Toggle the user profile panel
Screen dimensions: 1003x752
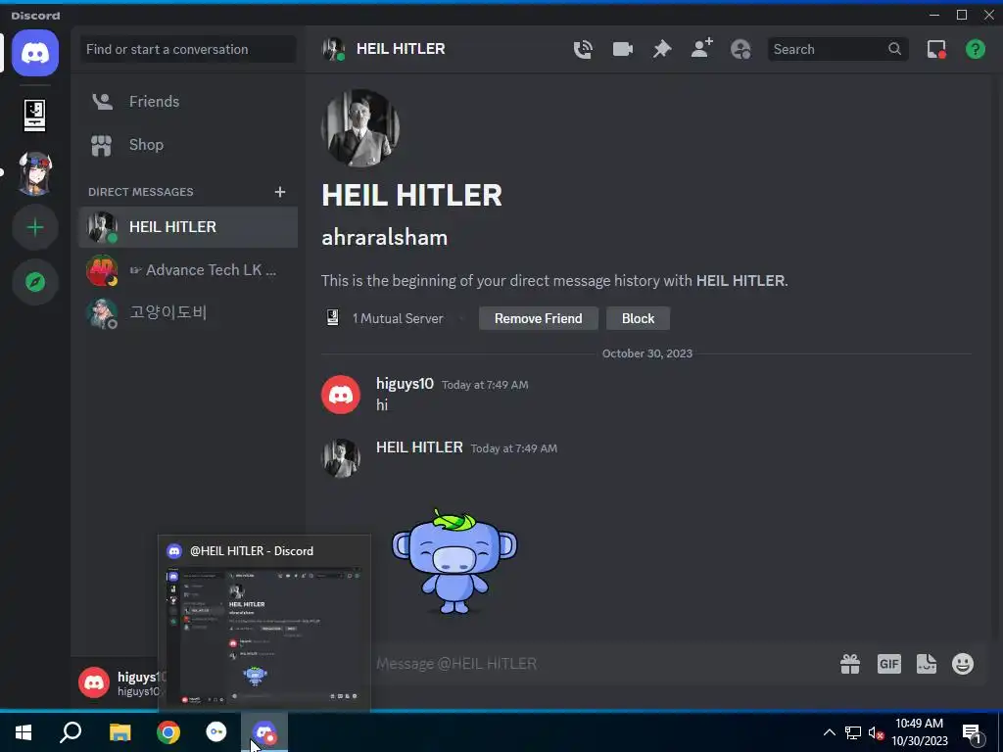740,49
